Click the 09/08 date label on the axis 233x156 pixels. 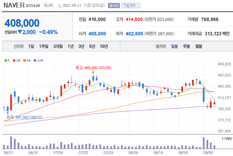coord(208,153)
